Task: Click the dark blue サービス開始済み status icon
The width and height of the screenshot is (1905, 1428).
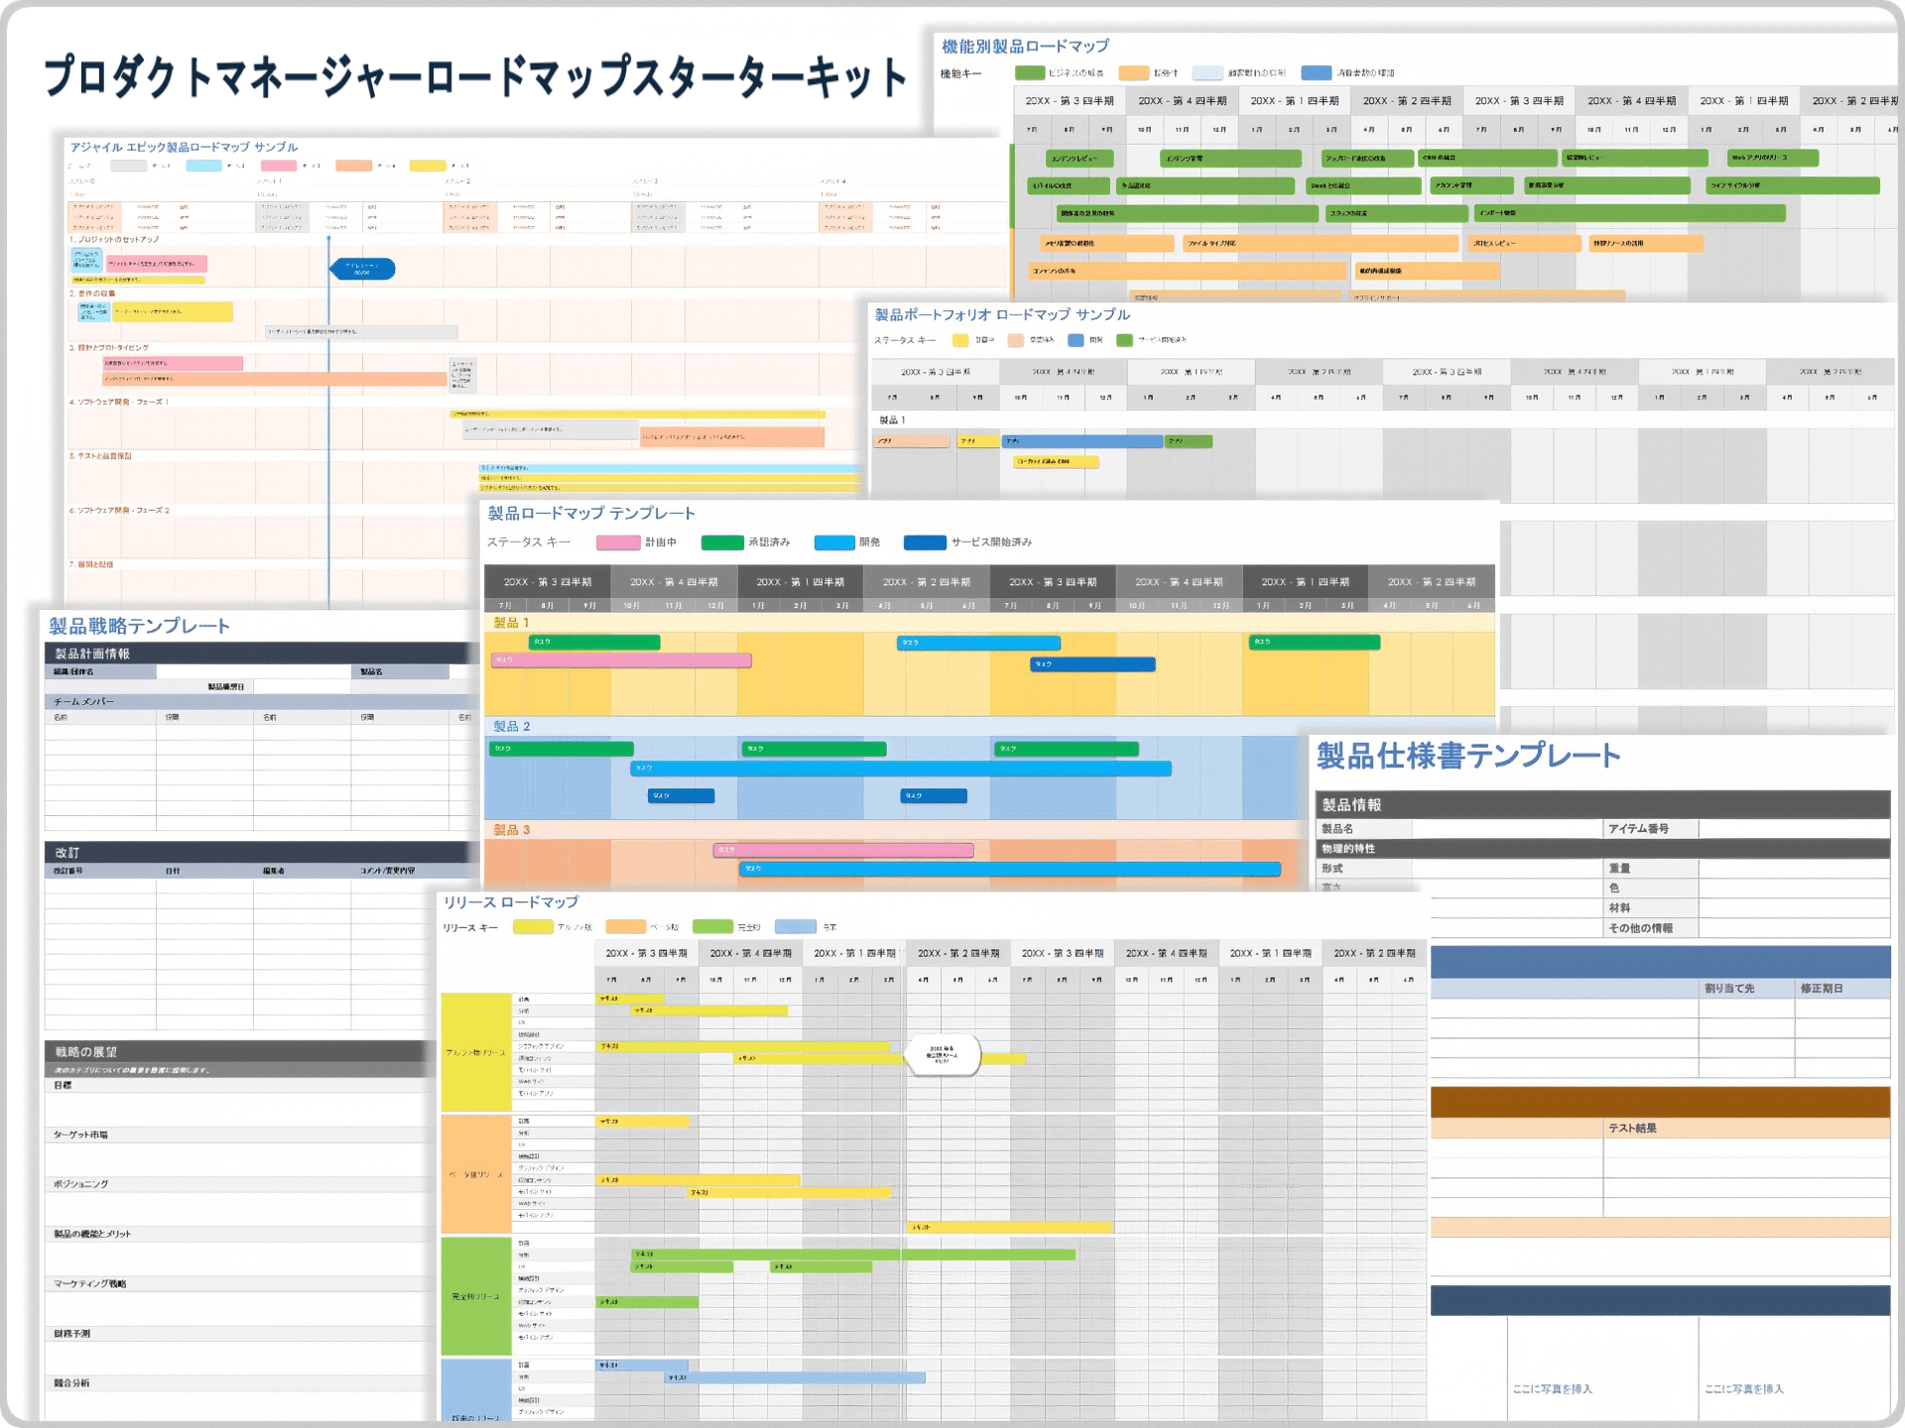Action: coord(925,542)
